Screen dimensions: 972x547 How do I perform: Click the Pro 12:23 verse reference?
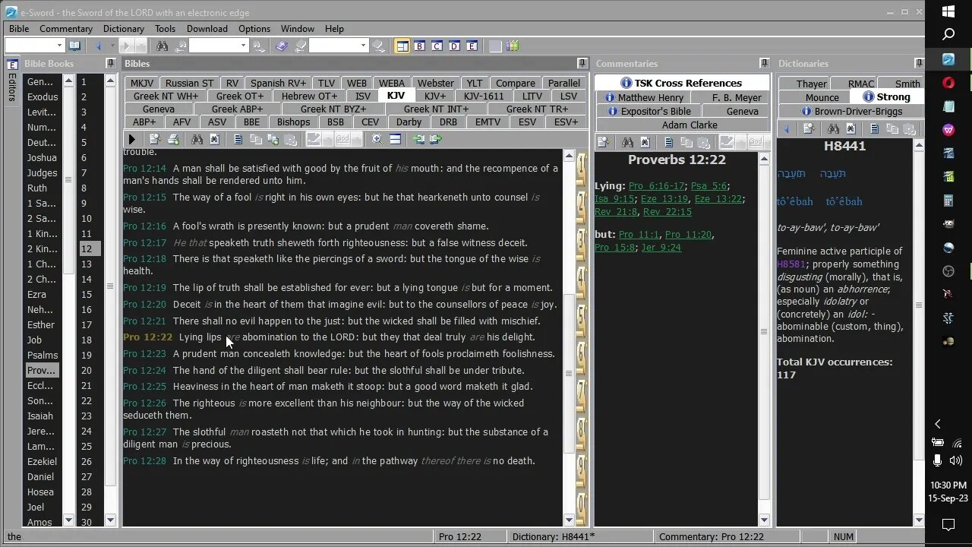tap(144, 354)
